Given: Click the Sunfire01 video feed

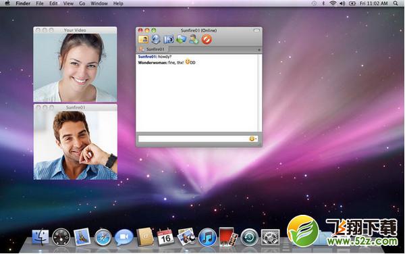Looking at the screenshot, I should [x=76, y=145].
